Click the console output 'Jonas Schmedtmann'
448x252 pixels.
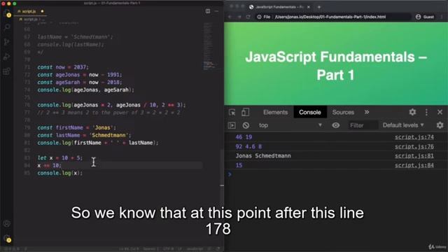click(263, 156)
